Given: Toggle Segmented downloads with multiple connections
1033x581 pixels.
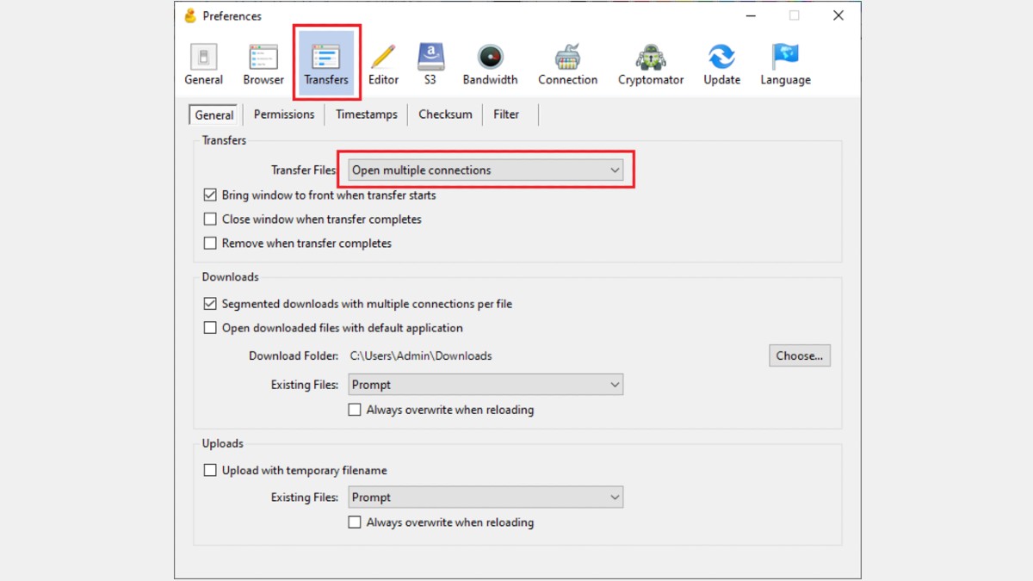Looking at the screenshot, I should [x=210, y=304].
